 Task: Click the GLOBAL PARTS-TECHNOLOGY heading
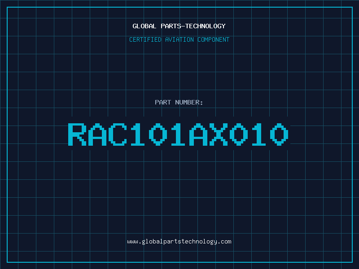[179, 26]
